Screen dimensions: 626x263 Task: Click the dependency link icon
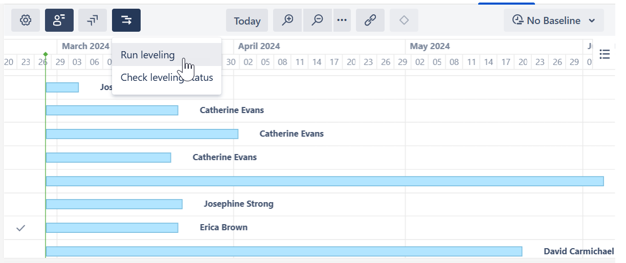(x=370, y=20)
